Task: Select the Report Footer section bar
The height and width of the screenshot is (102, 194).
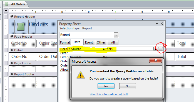Action: (33, 74)
